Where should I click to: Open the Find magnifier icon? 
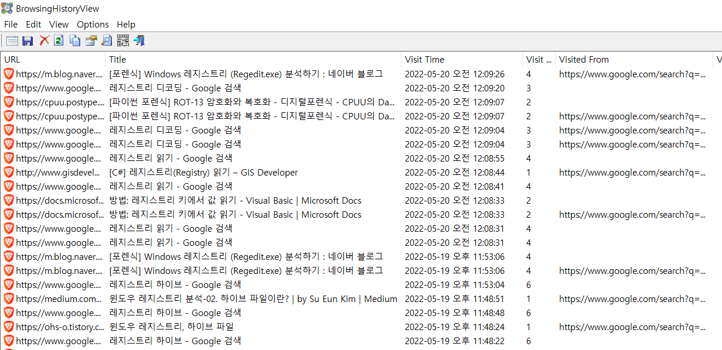point(107,40)
